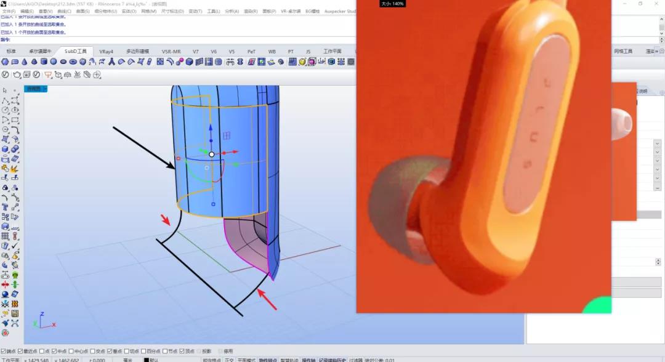Click the command history scrollbar

[x=661, y=28]
